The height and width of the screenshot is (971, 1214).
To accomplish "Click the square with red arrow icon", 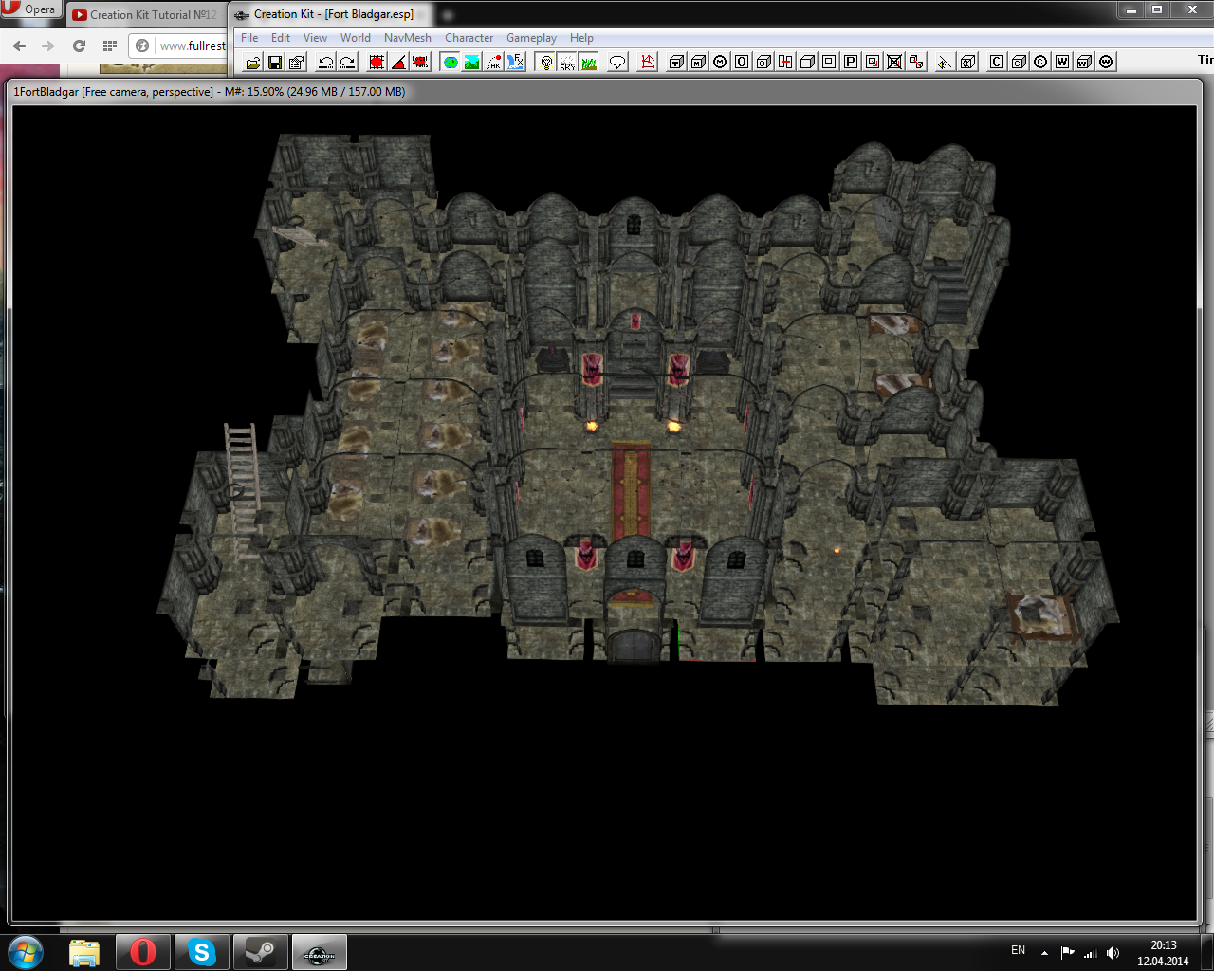I will tap(873, 62).
